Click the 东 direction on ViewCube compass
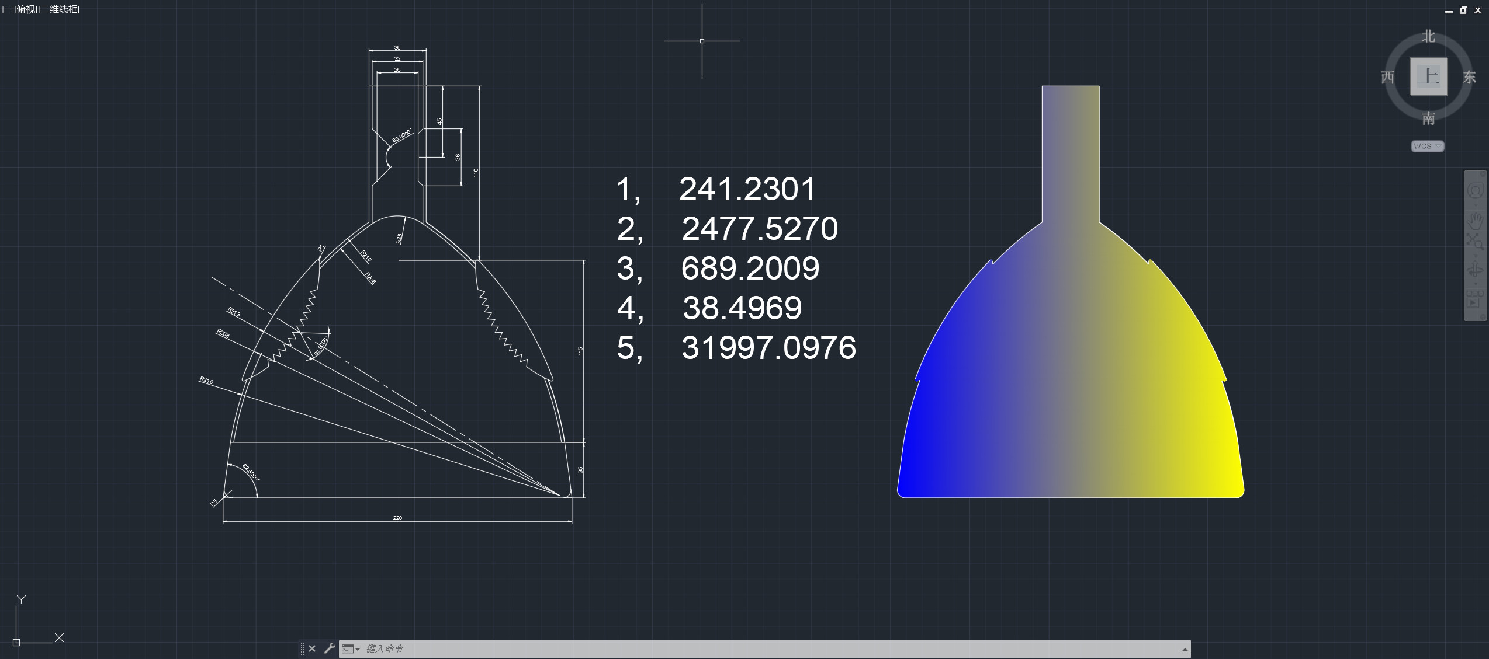This screenshot has width=1489, height=659. tap(1469, 77)
